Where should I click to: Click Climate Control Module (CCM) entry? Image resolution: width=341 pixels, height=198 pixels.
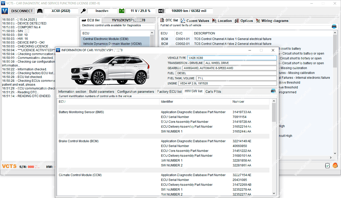pyautogui.click(x=80, y=175)
